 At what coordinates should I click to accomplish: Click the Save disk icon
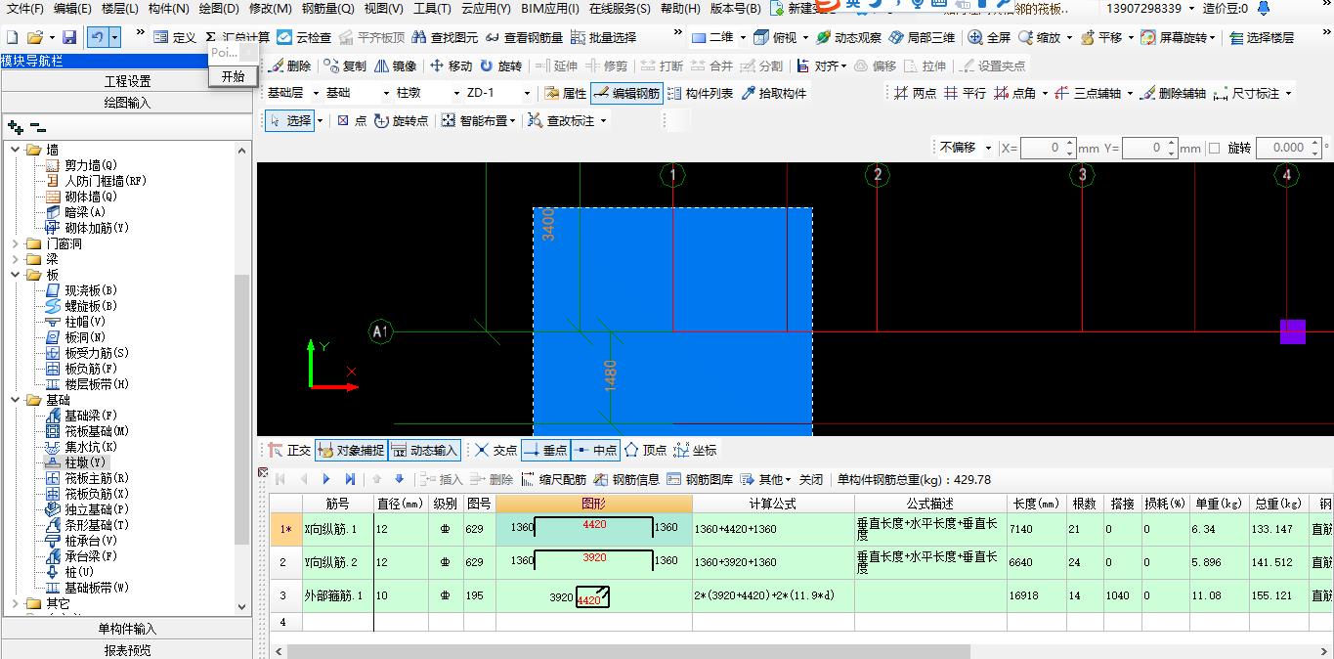tap(68, 37)
